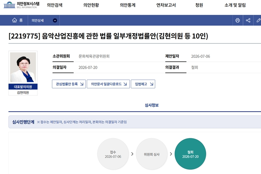Open the 소개 및 알림 menu
This screenshot has height=174, width=261.
[x=235, y=5]
